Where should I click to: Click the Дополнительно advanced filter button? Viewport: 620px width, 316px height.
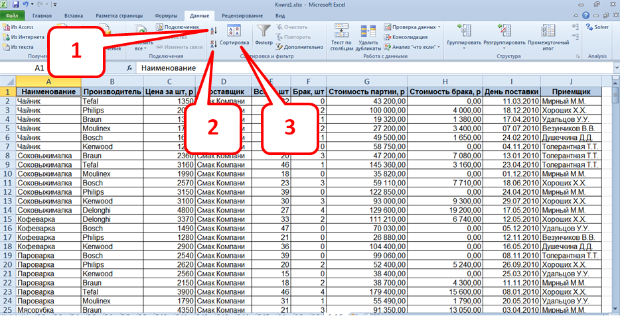coord(299,47)
